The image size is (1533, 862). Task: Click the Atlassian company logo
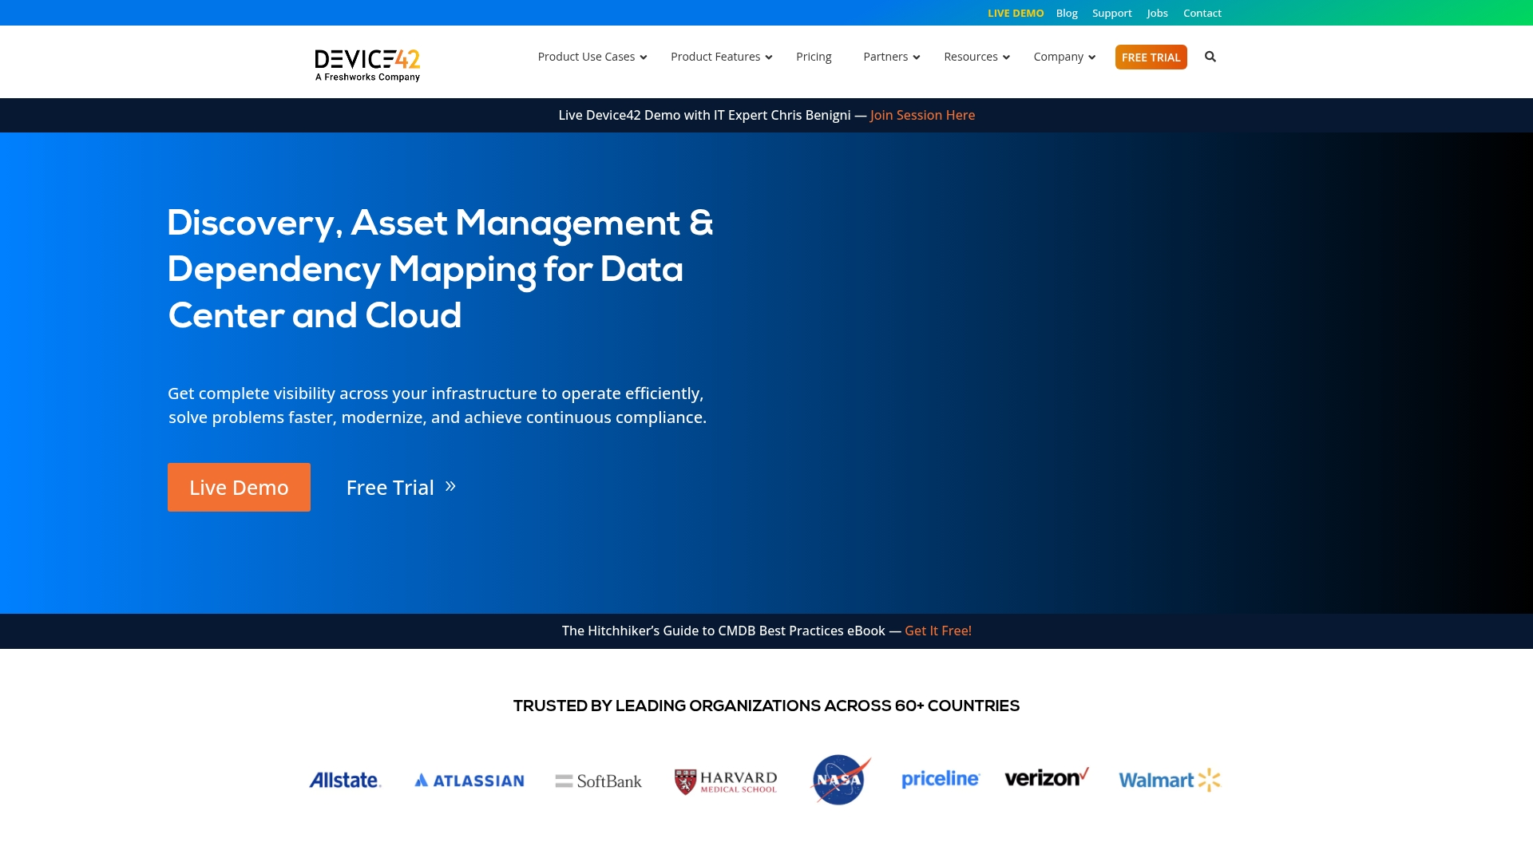[x=469, y=780]
